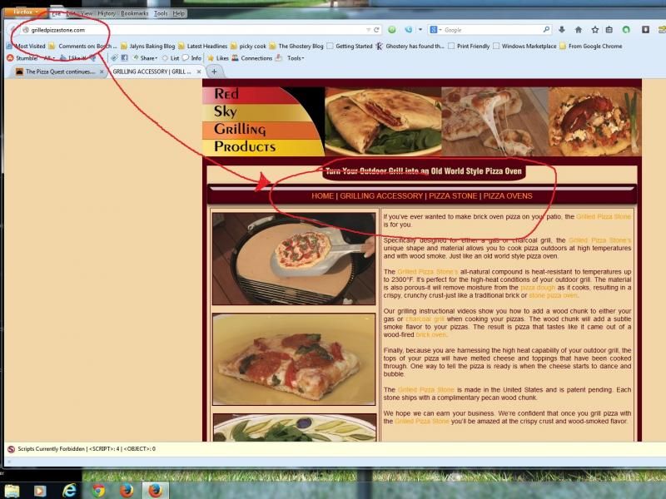Expand the StumbleUpon All topics dropdown
The image size is (666, 499).
coord(49,58)
